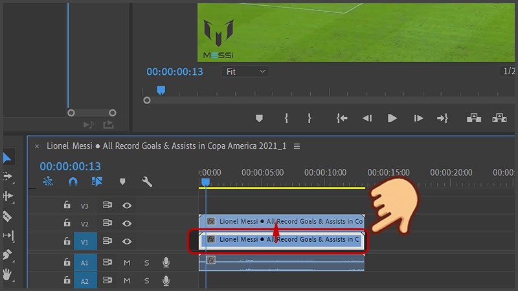The image size is (518, 291).
Task: Open the timeline panel hamburger menu
Action: point(297,146)
